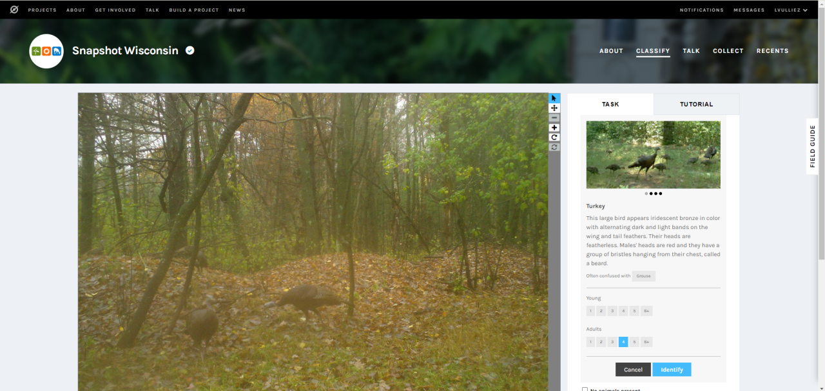825x391 pixels.
Task: Select 3 for Adults count
Action: click(612, 342)
